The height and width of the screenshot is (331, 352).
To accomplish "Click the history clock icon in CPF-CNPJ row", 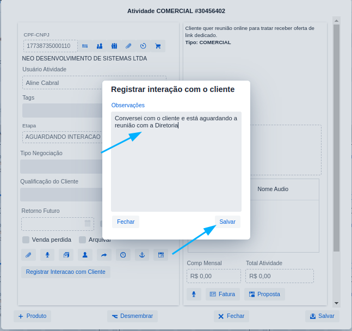I will (x=143, y=46).
